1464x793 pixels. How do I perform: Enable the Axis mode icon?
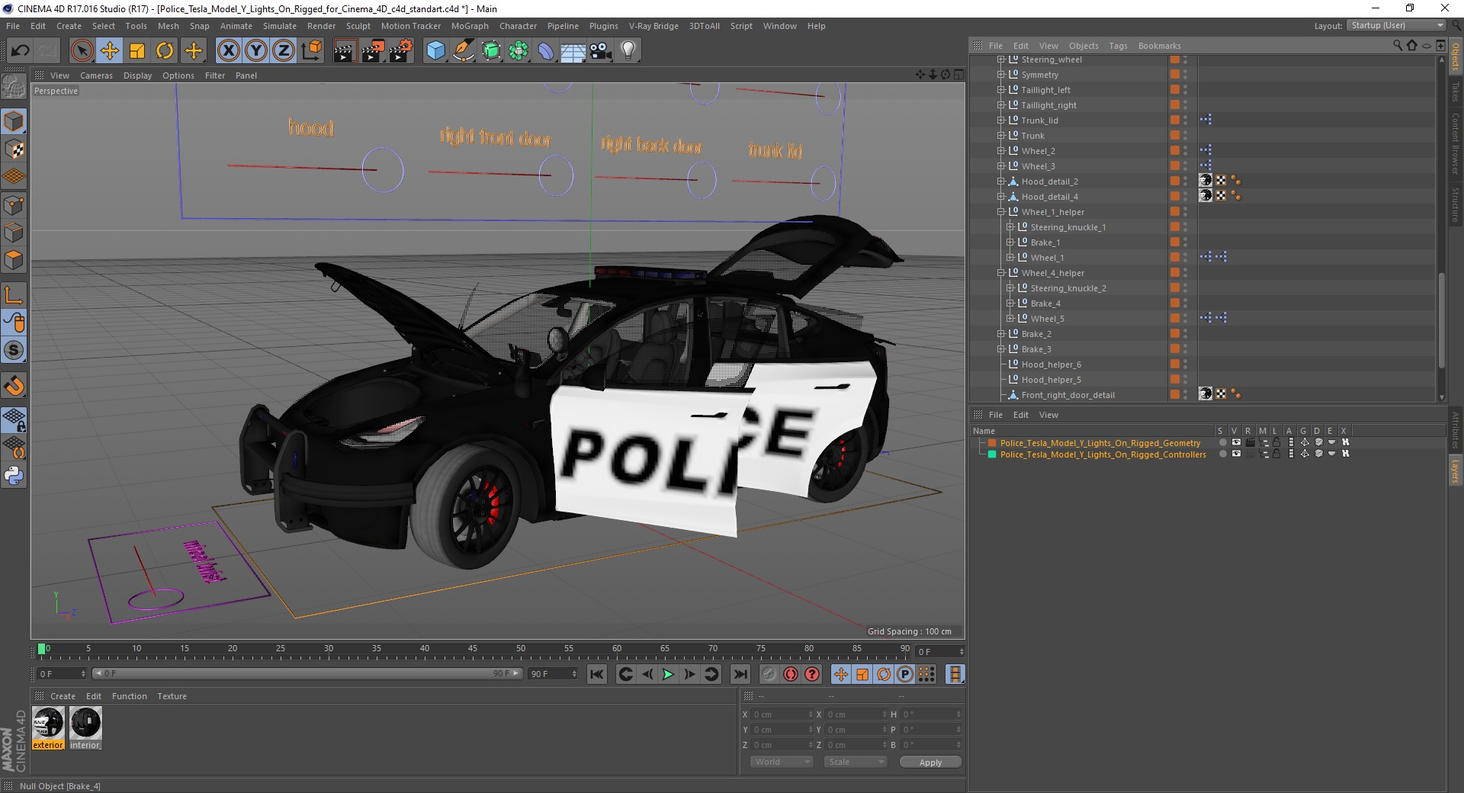tap(14, 295)
